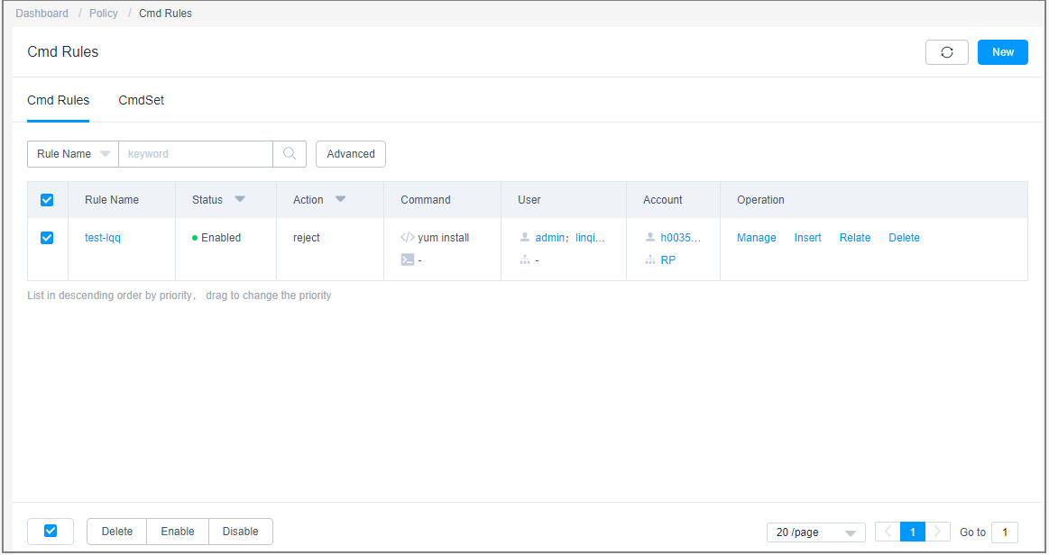The width and height of the screenshot is (1049, 555).
Task: Open the Status column filter dropdown
Action: [x=240, y=199]
